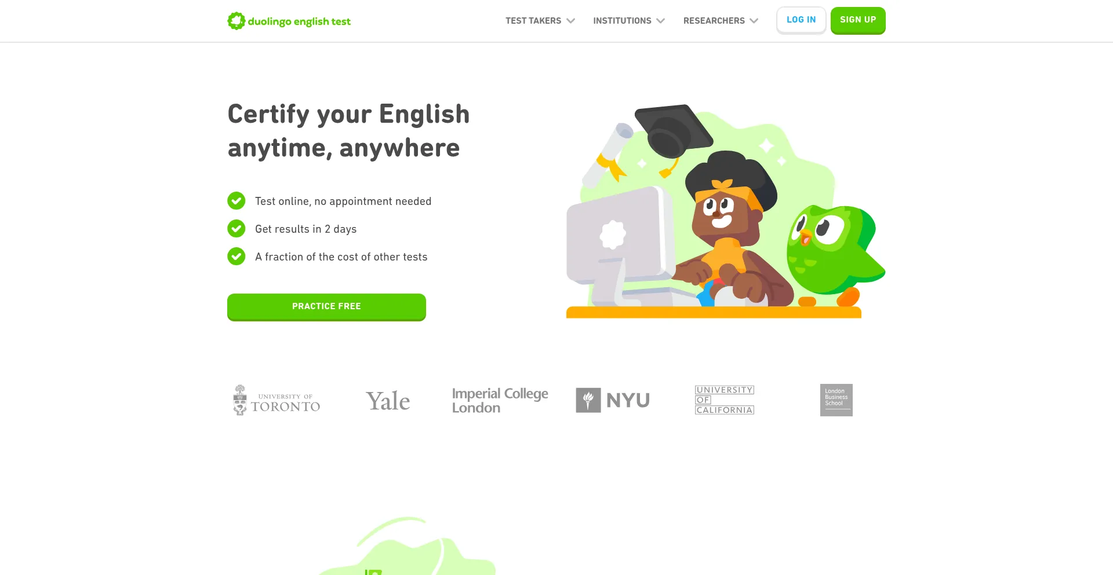Click the University of Toronto logo

click(277, 400)
